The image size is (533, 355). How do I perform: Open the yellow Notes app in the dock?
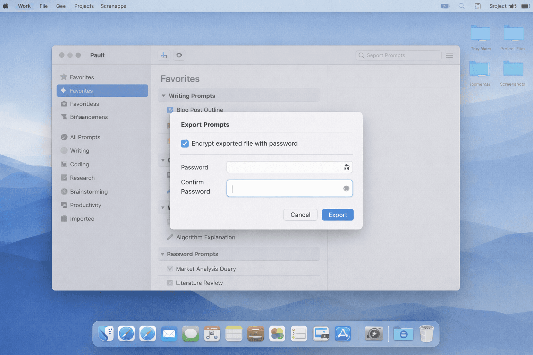234,334
